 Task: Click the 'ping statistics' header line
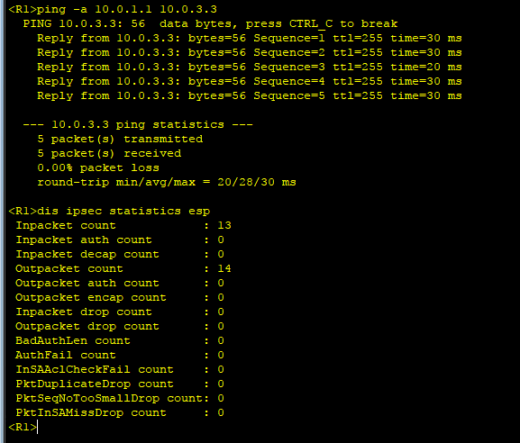point(138,124)
